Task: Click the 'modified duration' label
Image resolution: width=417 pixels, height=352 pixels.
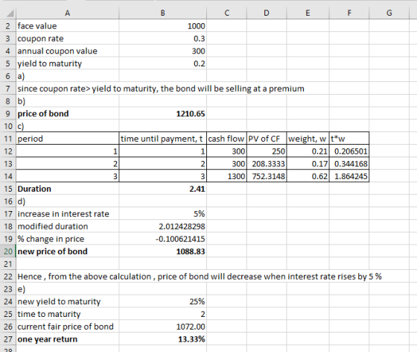Action: (x=68, y=226)
